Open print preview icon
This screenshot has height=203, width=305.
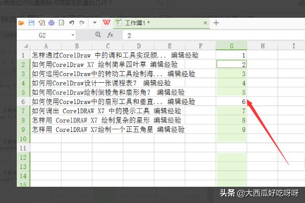click(62, 23)
